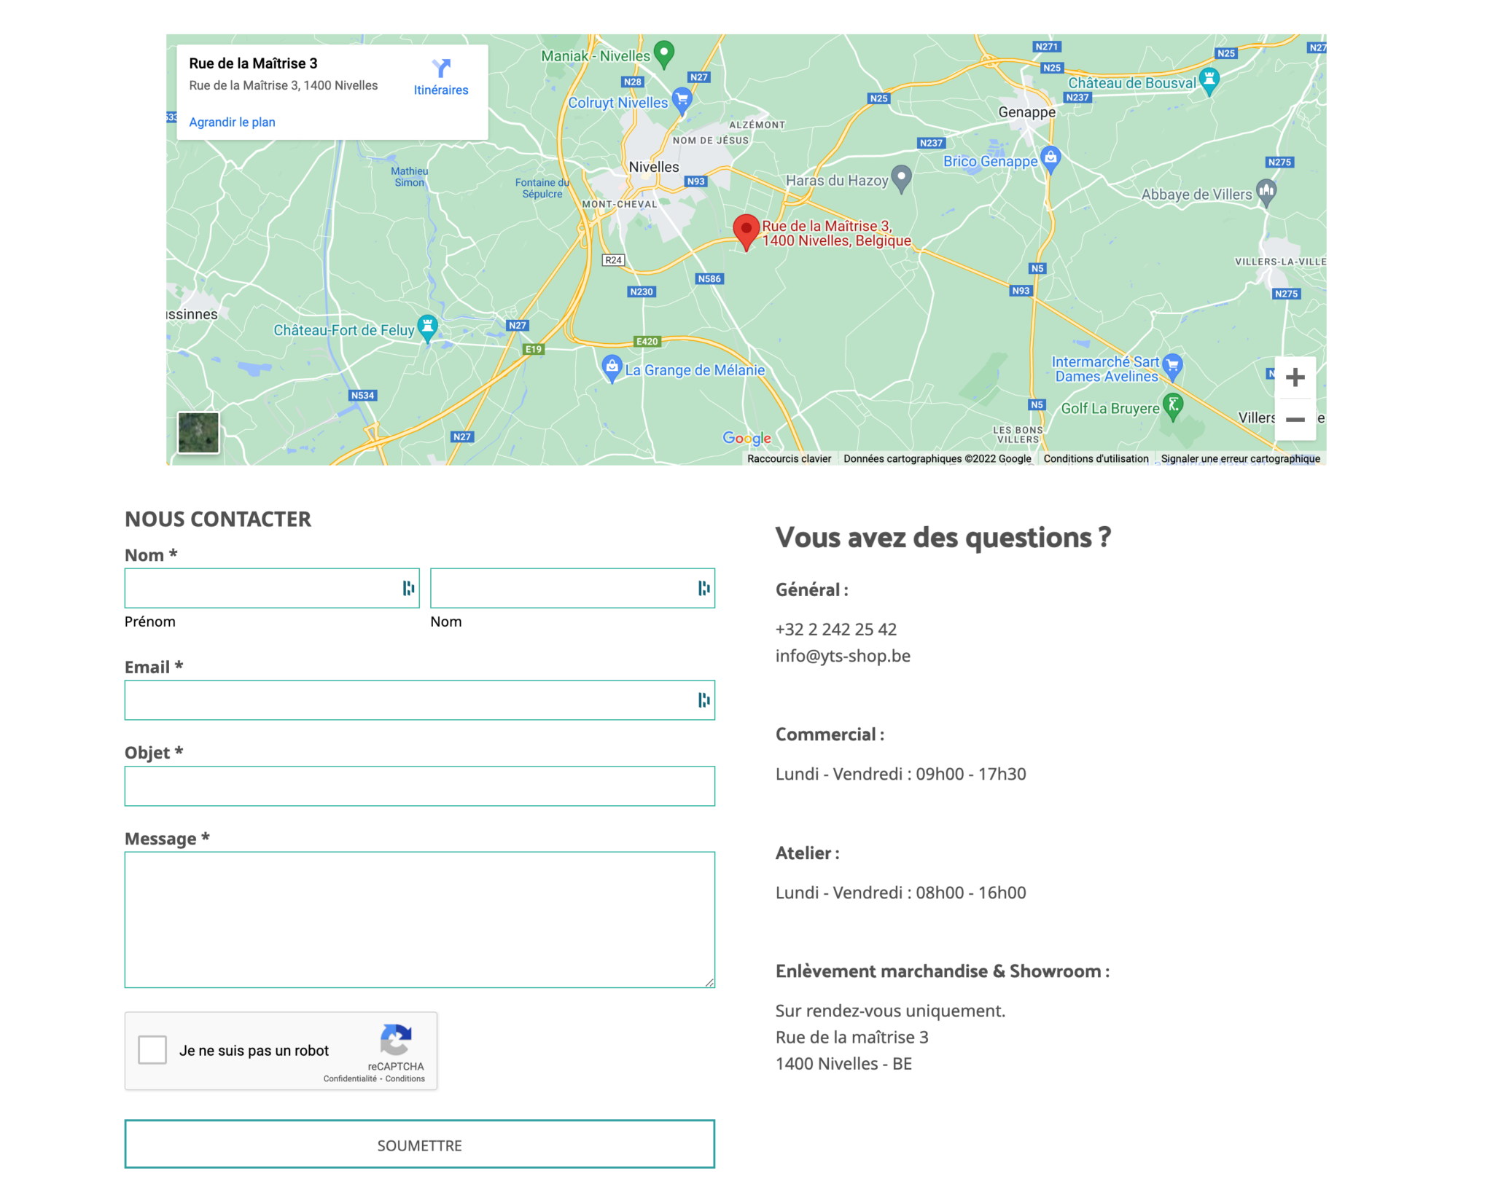The width and height of the screenshot is (1493, 1195).
Task: Select the Brico Genappe store marker
Action: pyautogui.click(x=1050, y=155)
